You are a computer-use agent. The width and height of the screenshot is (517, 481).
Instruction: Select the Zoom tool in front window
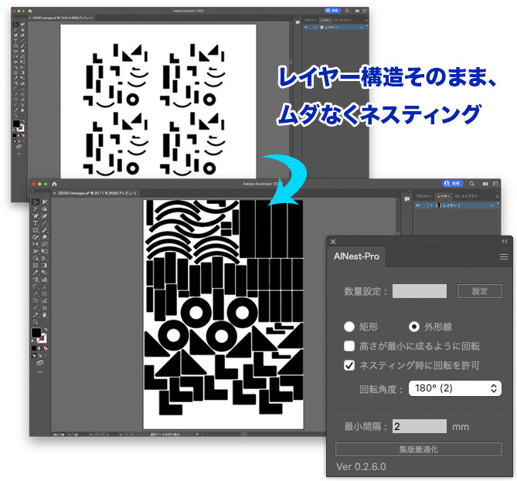[35, 322]
